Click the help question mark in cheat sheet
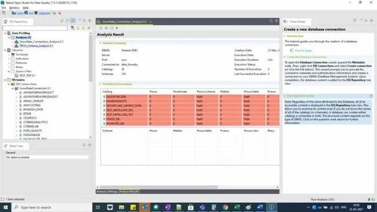 point(371,96)
